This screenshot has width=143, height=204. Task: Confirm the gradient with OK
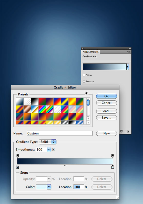click(x=107, y=96)
